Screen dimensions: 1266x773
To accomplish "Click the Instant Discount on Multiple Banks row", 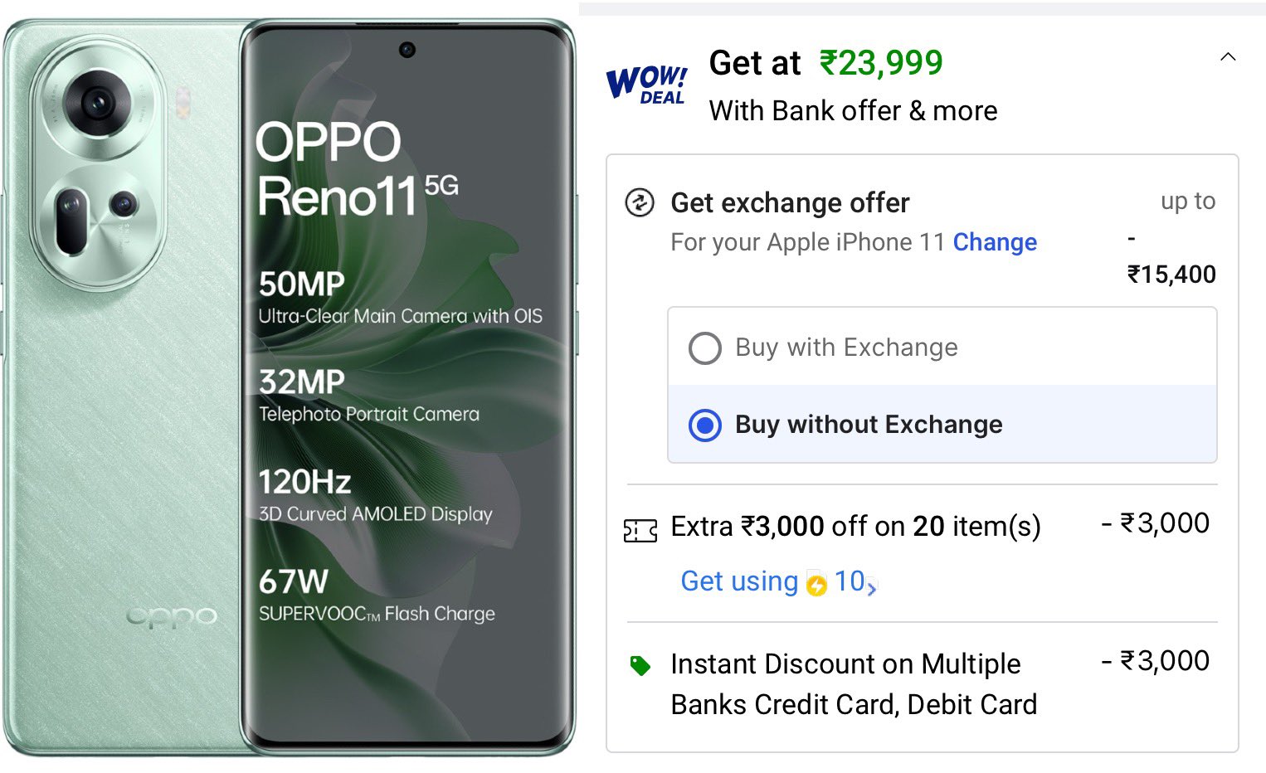I will point(854,683).
